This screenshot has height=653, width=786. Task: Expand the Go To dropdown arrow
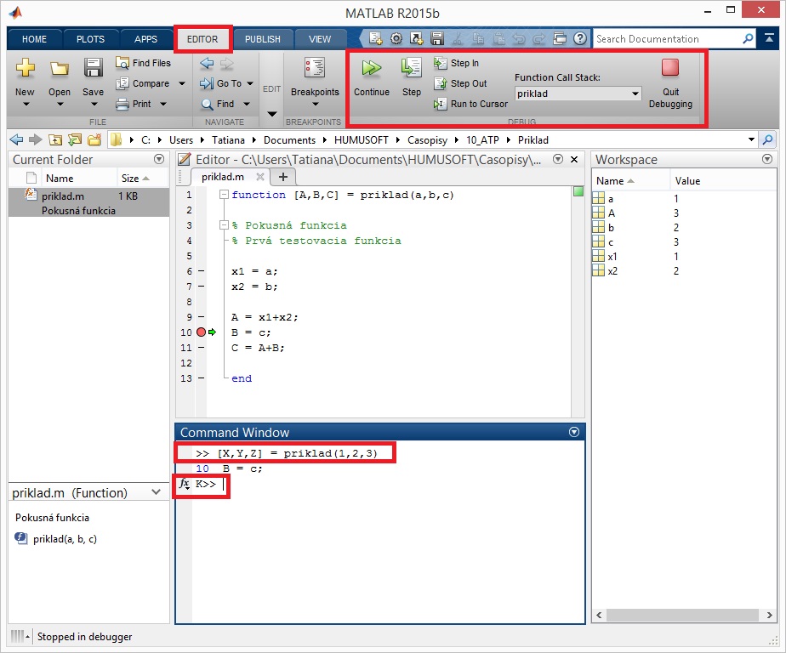point(249,83)
